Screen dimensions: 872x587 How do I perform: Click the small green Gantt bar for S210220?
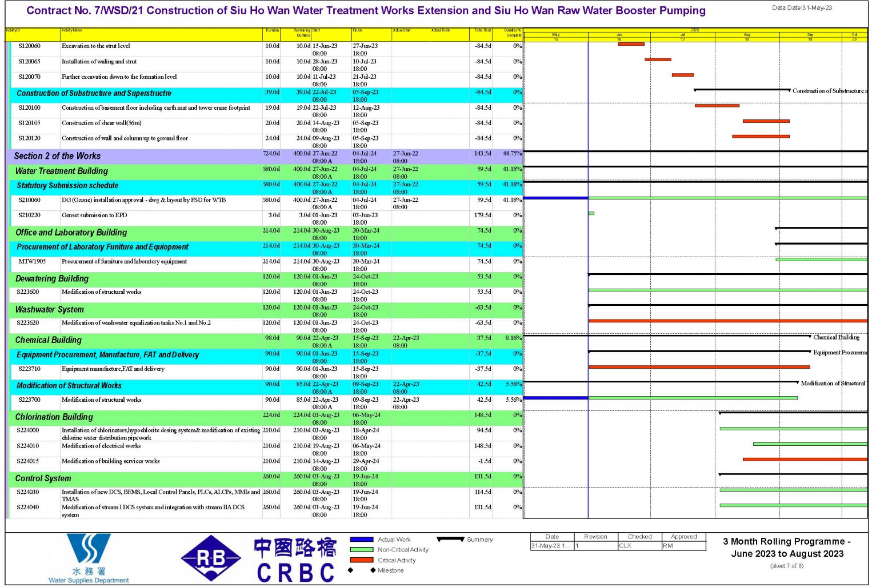[x=591, y=213]
